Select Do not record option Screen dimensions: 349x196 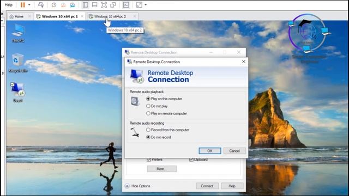(159, 137)
